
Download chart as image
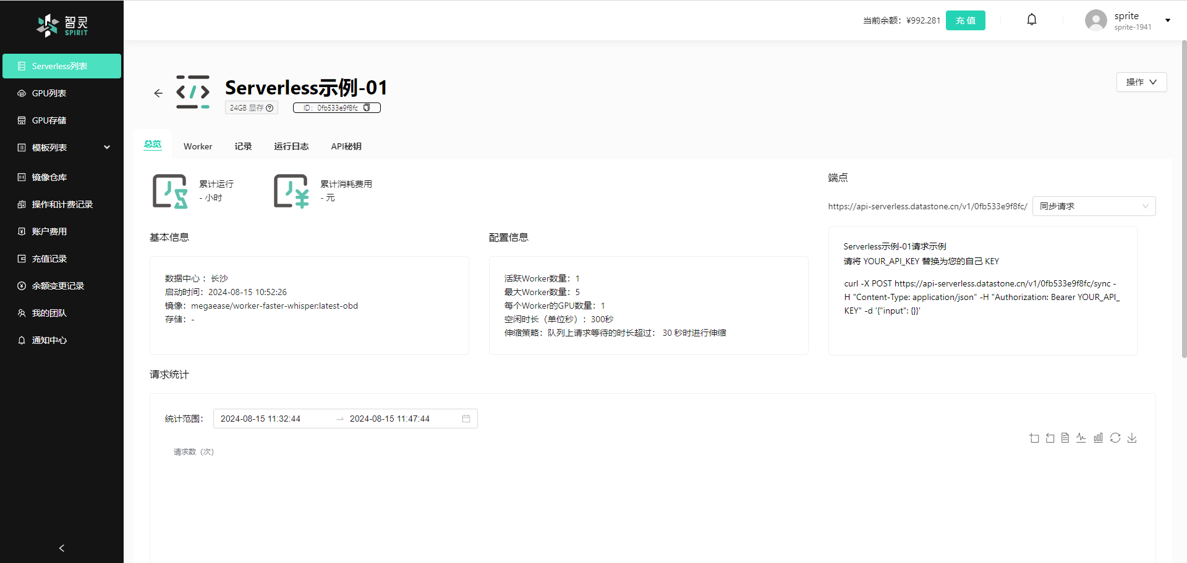tap(1132, 438)
